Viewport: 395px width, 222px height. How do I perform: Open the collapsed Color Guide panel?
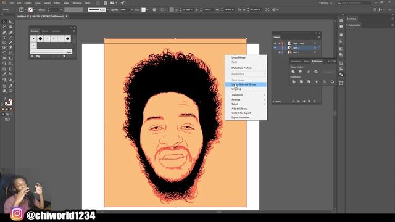click(354, 25)
